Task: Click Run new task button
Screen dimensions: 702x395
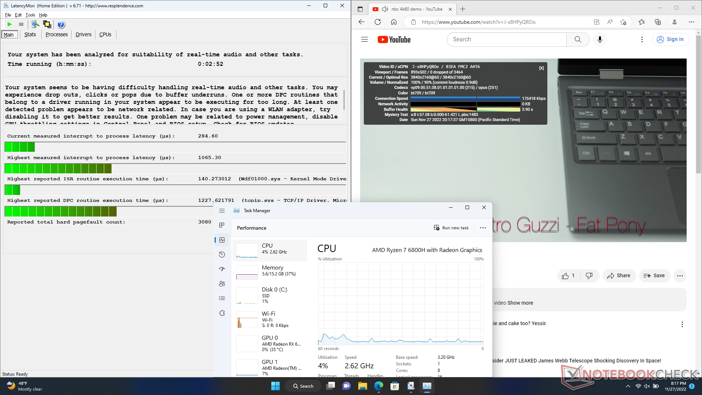Action: pos(451,228)
